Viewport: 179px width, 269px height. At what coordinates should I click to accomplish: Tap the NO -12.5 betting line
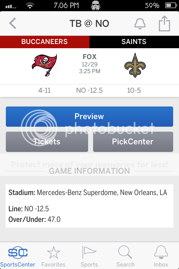(x=89, y=91)
